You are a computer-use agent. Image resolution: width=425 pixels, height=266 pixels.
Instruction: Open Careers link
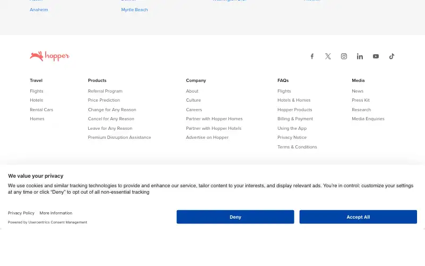[x=194, y=110]
